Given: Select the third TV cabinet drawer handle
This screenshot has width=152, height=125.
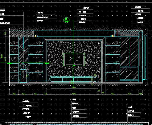Looking at the screenshot, I should point(79,79).
